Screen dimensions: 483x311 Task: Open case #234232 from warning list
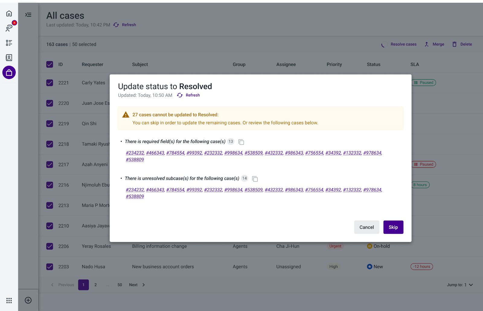pos(135,153)
